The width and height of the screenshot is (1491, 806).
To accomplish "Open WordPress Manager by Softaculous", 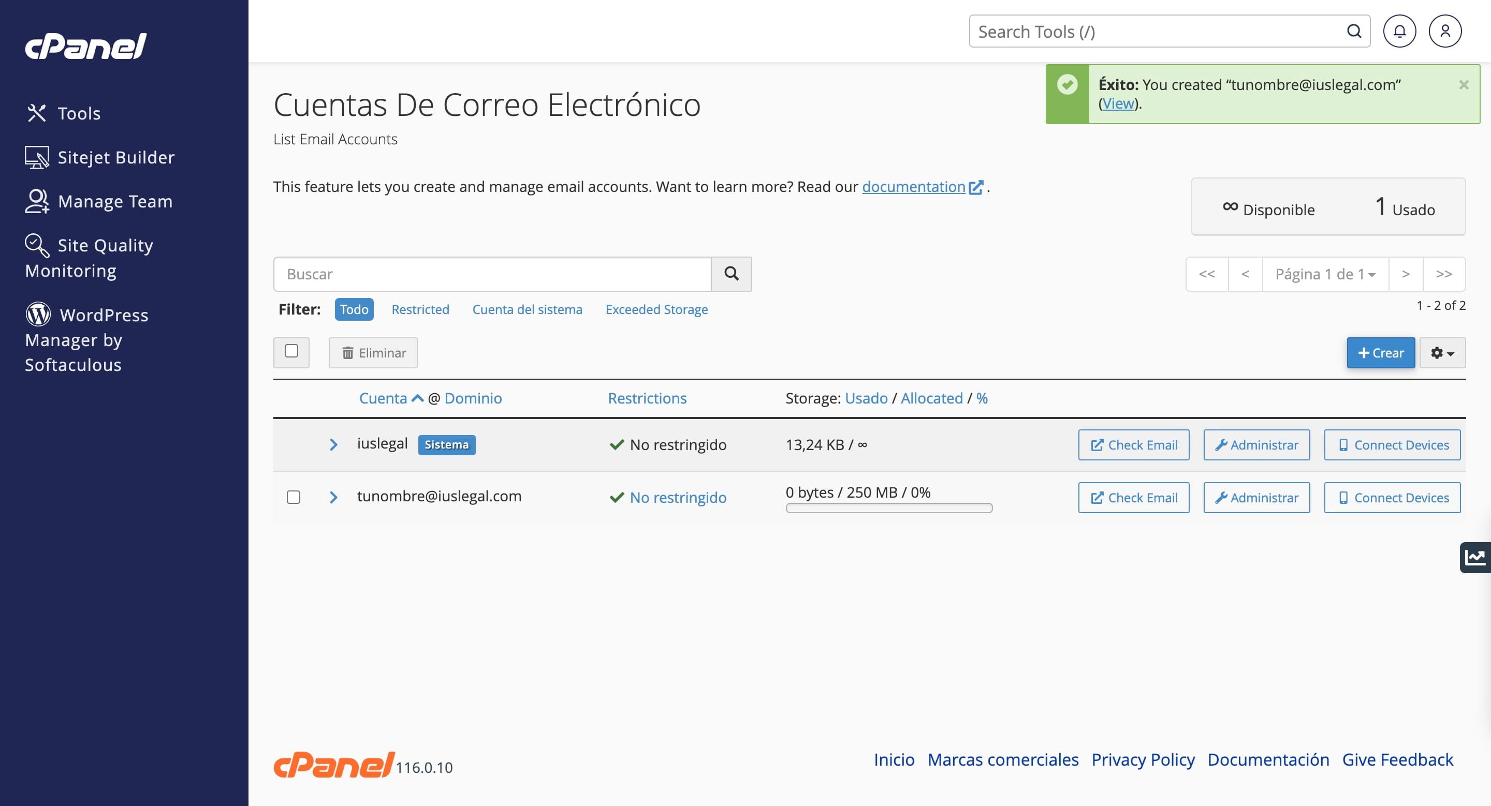I will [x=87, y=339].
